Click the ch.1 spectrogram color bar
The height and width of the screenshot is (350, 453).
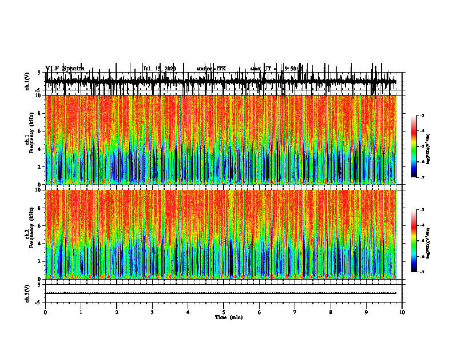[414, 146]
